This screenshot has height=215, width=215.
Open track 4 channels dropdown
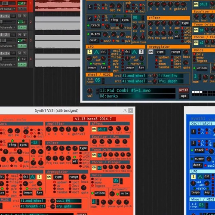coord(7,64)
